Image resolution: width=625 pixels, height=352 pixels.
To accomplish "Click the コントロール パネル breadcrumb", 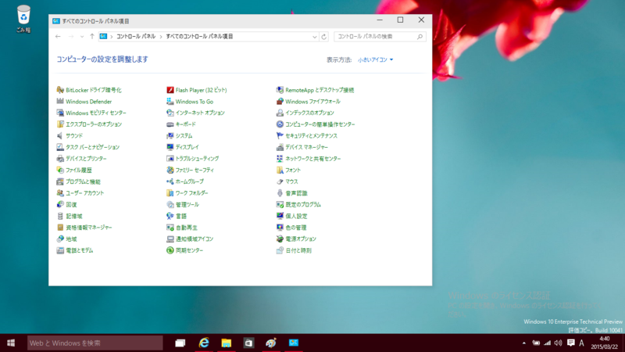I will 135,36.
